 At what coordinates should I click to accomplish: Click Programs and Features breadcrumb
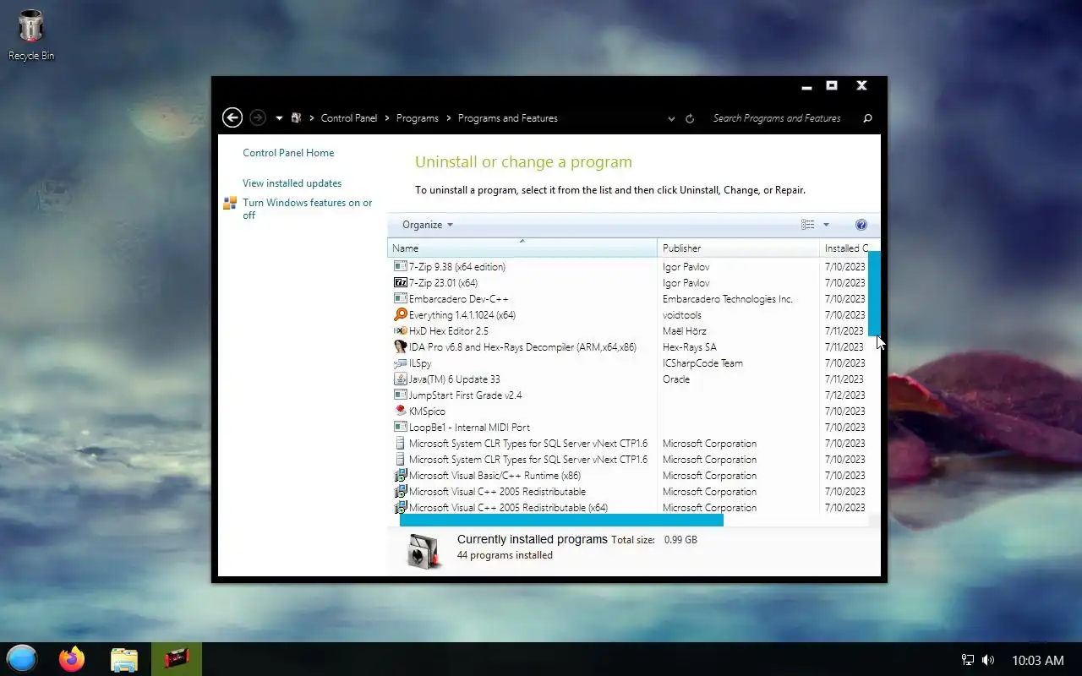click(508, 118)
